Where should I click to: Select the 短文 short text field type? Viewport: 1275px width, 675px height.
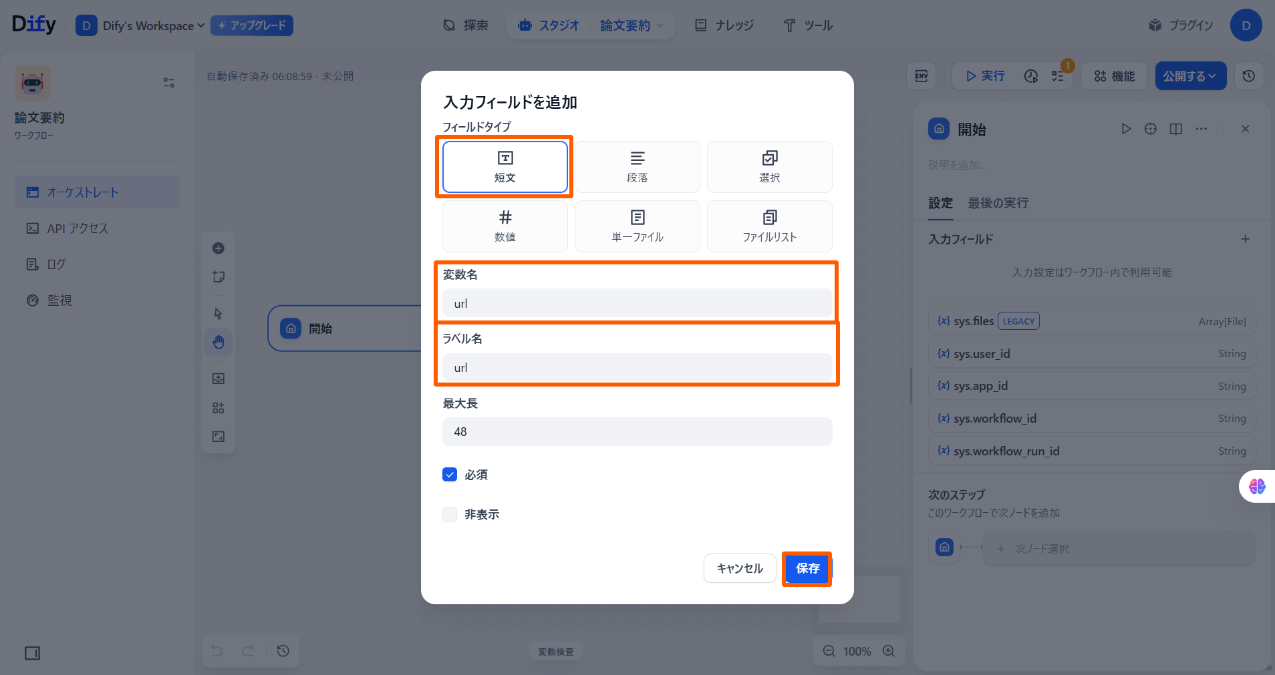click(505, 167)
